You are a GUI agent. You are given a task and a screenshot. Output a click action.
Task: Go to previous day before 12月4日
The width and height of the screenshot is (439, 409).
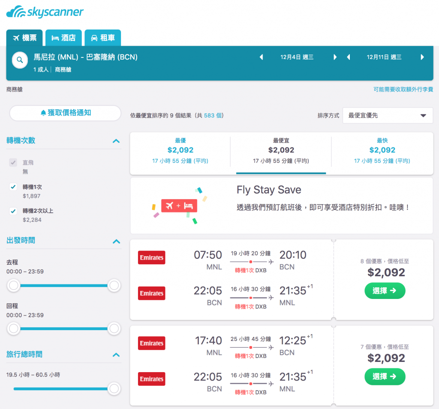(x=261, y=57)
